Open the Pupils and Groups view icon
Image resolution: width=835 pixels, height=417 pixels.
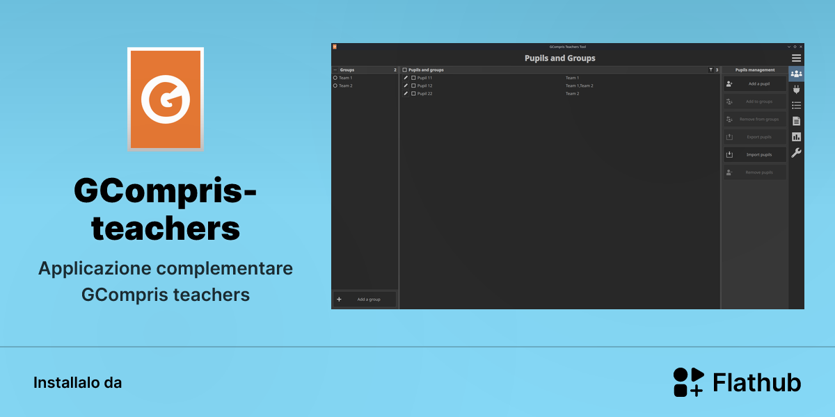pos(796,74)
